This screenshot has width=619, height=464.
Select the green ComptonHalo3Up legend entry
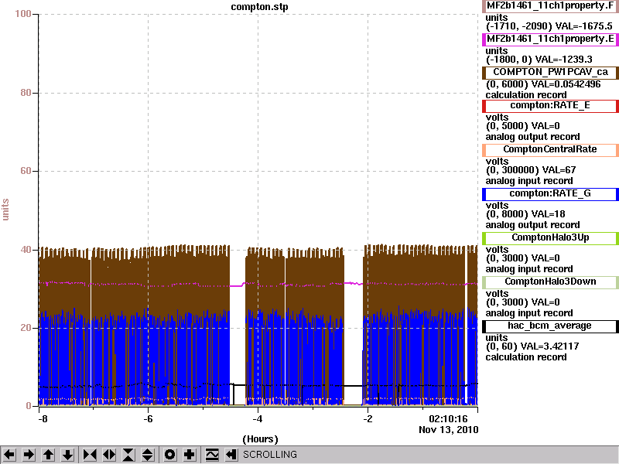click(550, 238)
